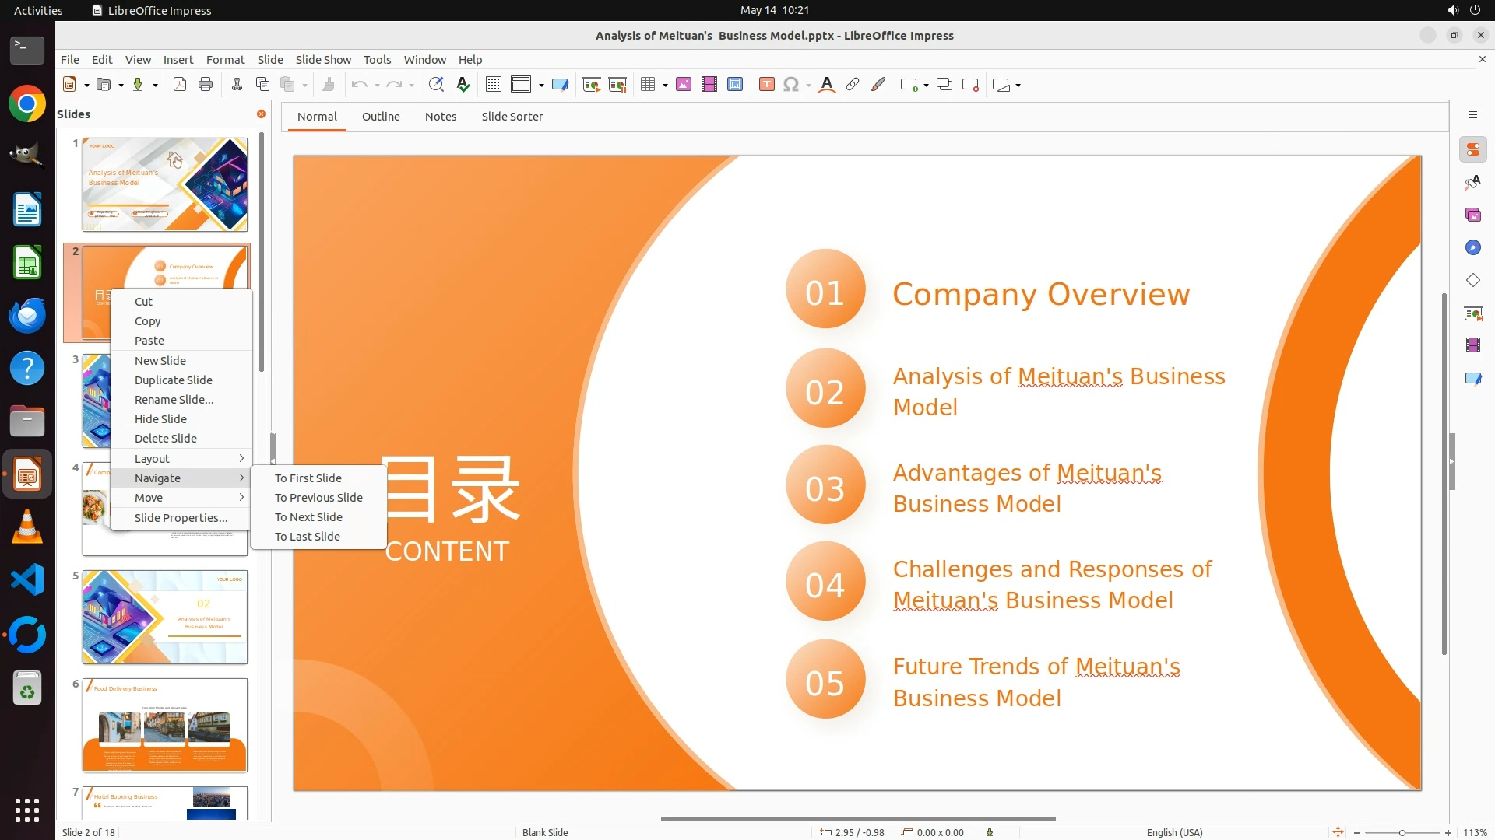The width and height of the screenshot is (1495, 840).
Task: Switch to the Slide Sorter tab
Action: coord(512,116)
